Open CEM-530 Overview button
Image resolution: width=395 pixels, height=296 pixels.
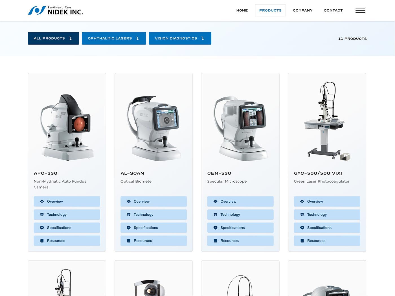tap(240, 202)
